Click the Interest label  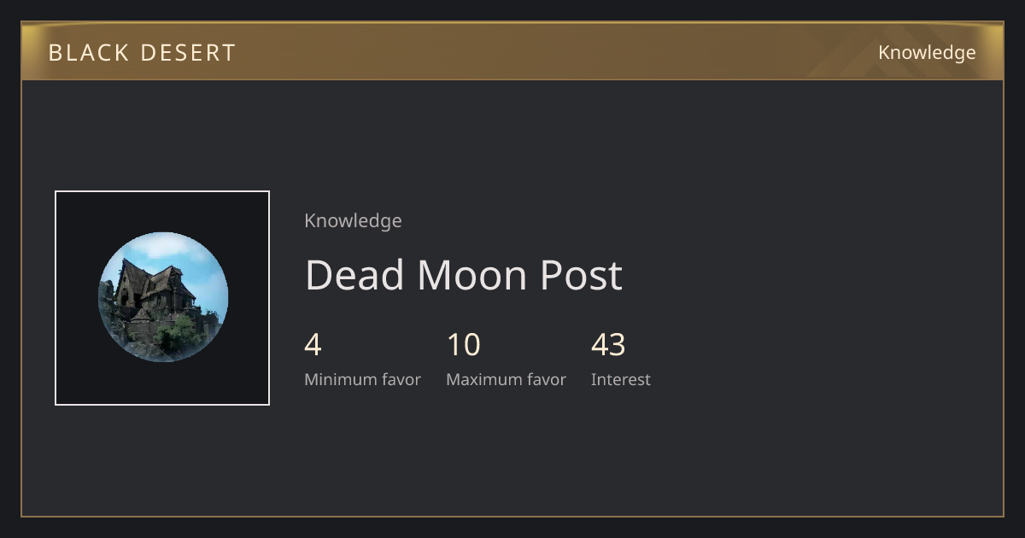click(x=620, y=380)
